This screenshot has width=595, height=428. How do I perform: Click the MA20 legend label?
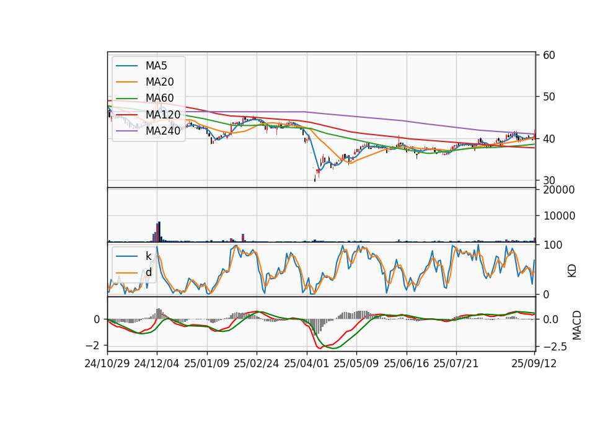pyautogui.click(x=159, y=82)
